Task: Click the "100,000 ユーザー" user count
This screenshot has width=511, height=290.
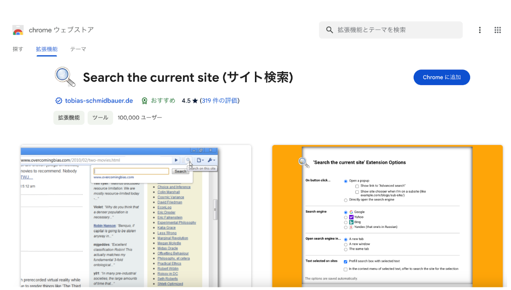Action: (x=140, y=118)
